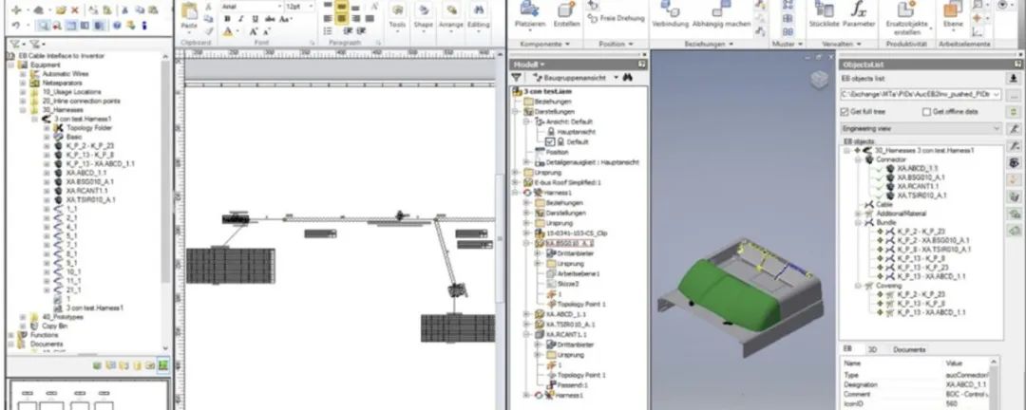Enable the Get offline data checkbox

pos(927,111)
